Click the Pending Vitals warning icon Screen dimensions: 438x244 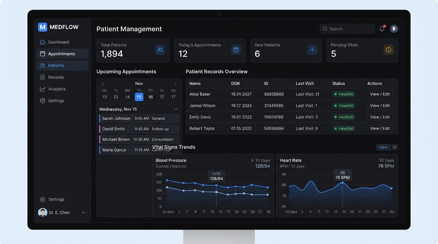(x=388, y=50)
